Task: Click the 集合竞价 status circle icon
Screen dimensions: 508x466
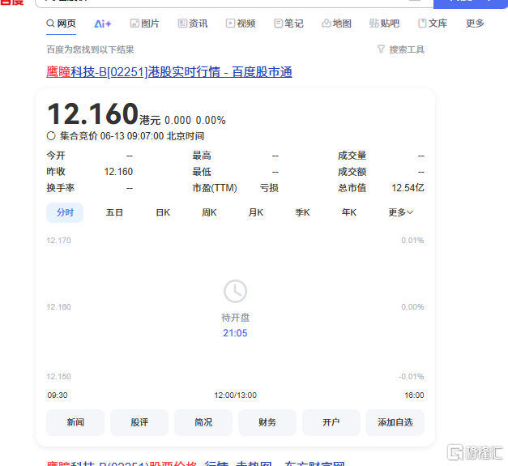Action: point(51,136)
